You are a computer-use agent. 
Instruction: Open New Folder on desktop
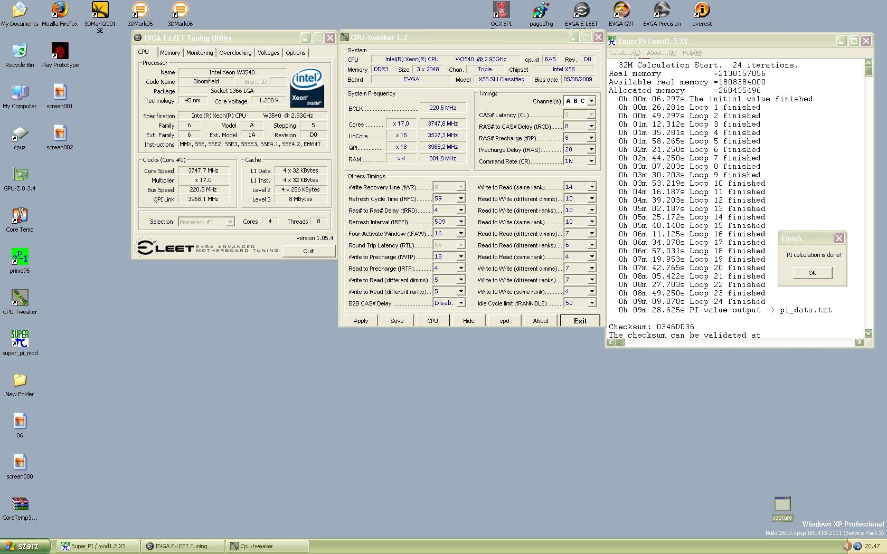click(20, 384)
